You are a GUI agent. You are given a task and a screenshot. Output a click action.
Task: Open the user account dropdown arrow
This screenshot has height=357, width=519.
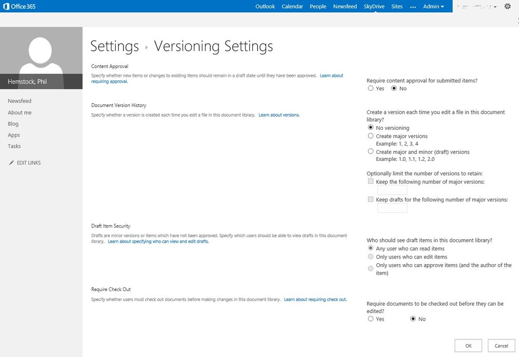point(495,7)
